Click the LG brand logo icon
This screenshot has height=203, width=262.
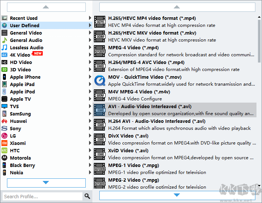4,136
